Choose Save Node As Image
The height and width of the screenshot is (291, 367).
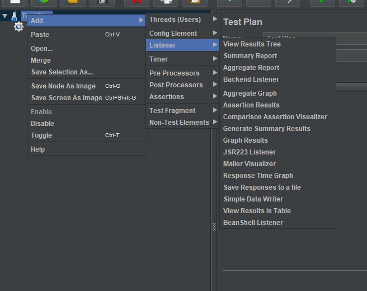click(63, 86)
